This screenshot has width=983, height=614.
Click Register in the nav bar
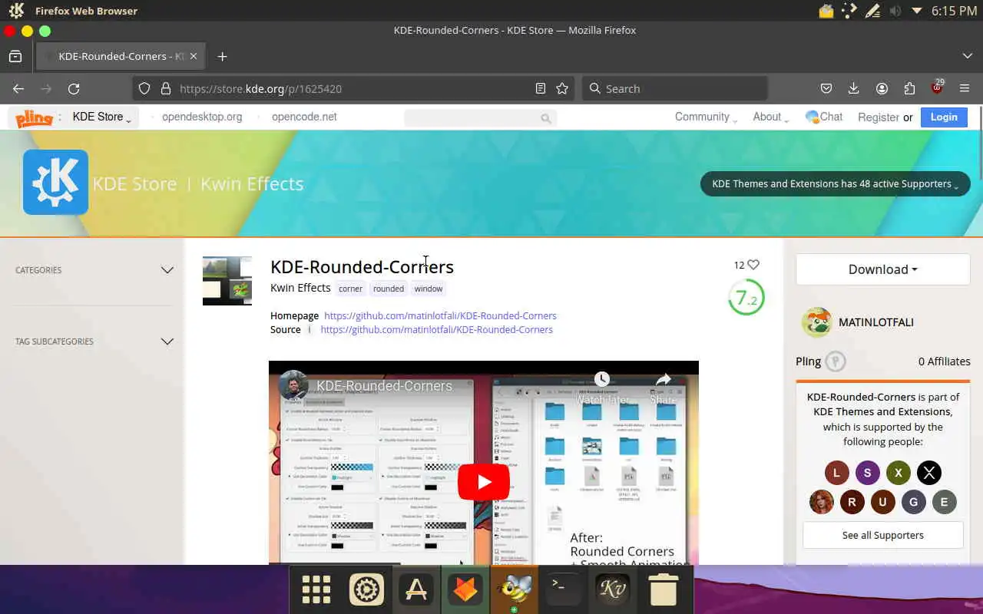(879, 117)
